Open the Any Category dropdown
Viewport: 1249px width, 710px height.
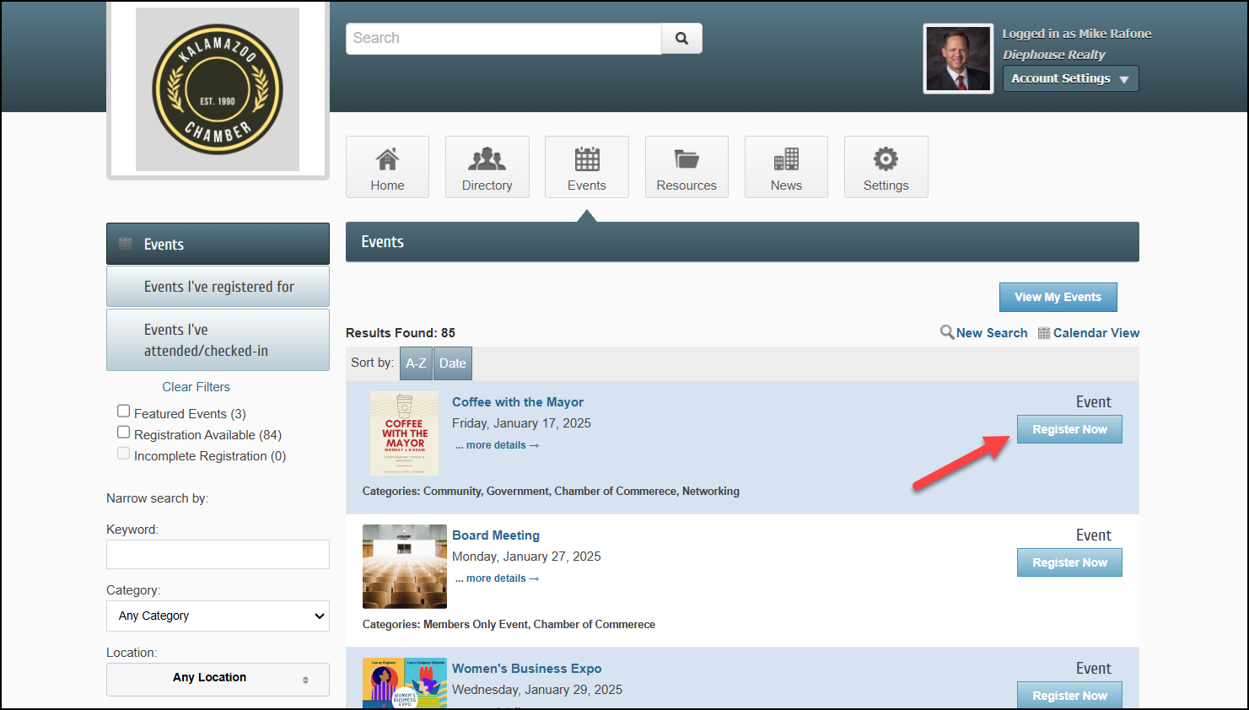click(x=218, y=616)
